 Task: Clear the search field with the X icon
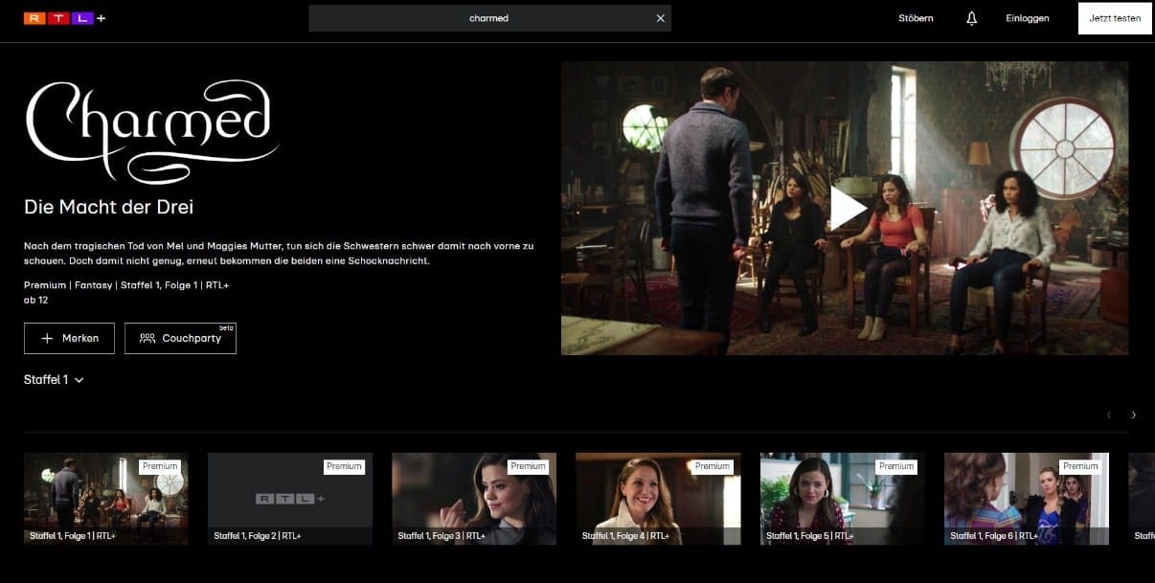(x=660, y=18)
